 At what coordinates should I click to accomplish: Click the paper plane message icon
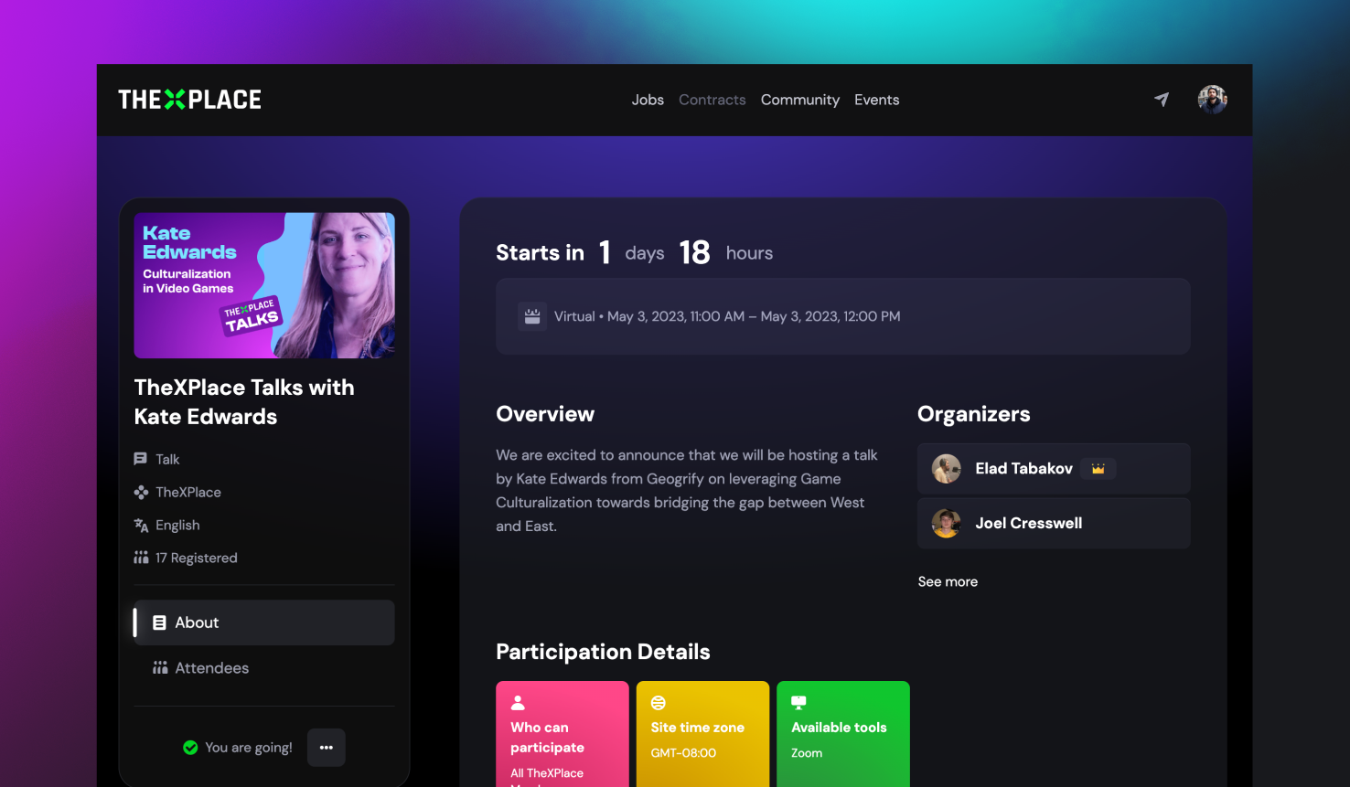click(1162, 100)
